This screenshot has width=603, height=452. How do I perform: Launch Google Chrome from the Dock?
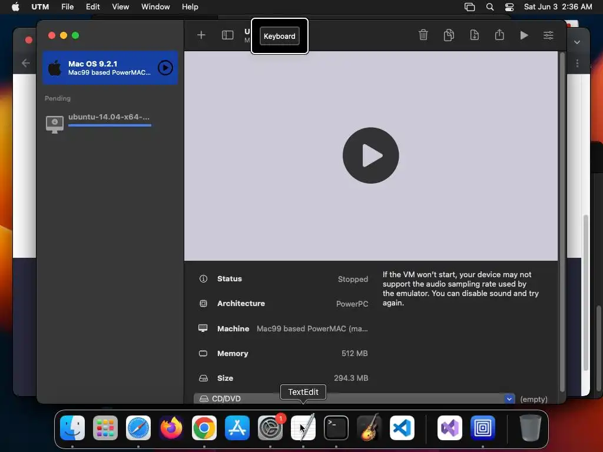coord(204,428)
